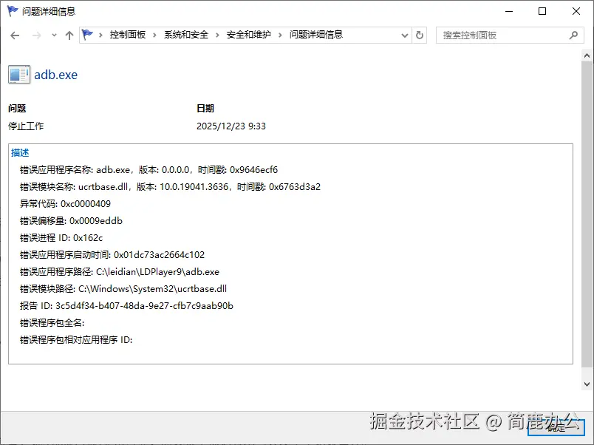Click the magnifier icon in the search box
Image resolution: width=594 pixels, height=445 pixels.
click(572, 35)
